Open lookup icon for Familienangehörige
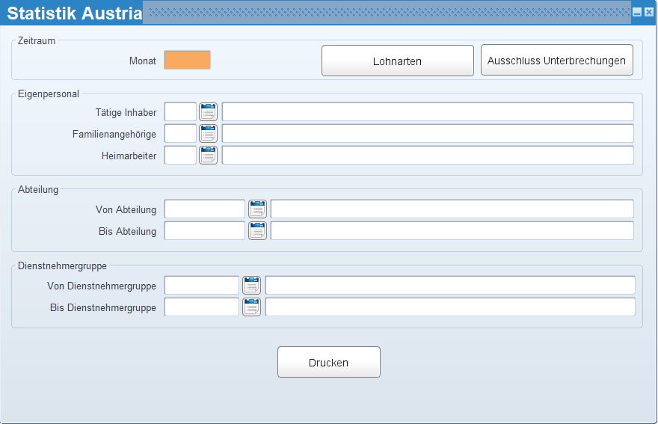 tap(208, 134)
